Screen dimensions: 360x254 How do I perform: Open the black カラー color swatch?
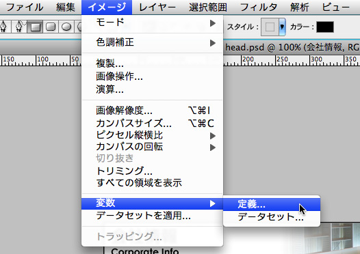point(325,27)
